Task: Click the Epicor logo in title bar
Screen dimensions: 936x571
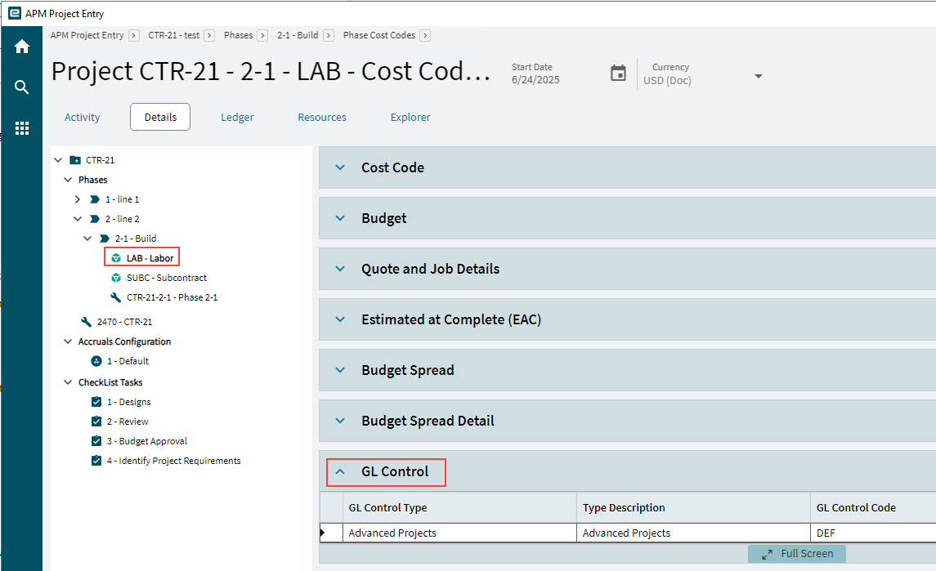Action: click(15, 13)
